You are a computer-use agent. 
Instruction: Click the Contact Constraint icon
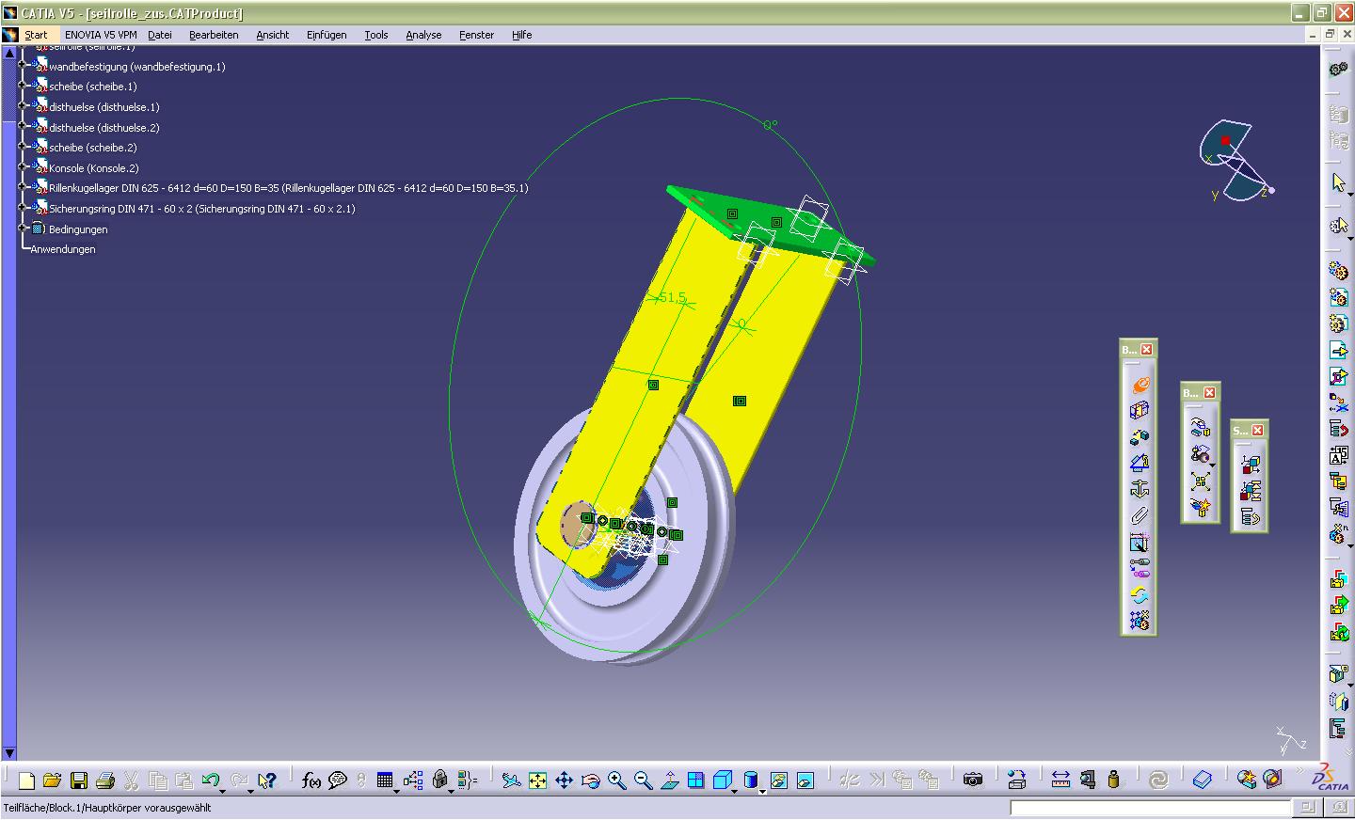tap(1140, 410)
